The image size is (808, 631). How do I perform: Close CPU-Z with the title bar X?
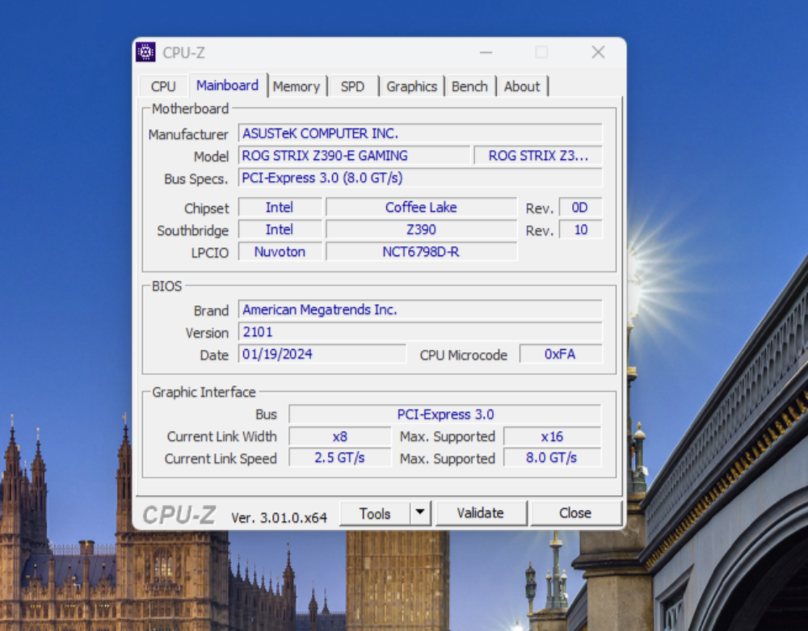pyautogui.click(x=598, y=52)
